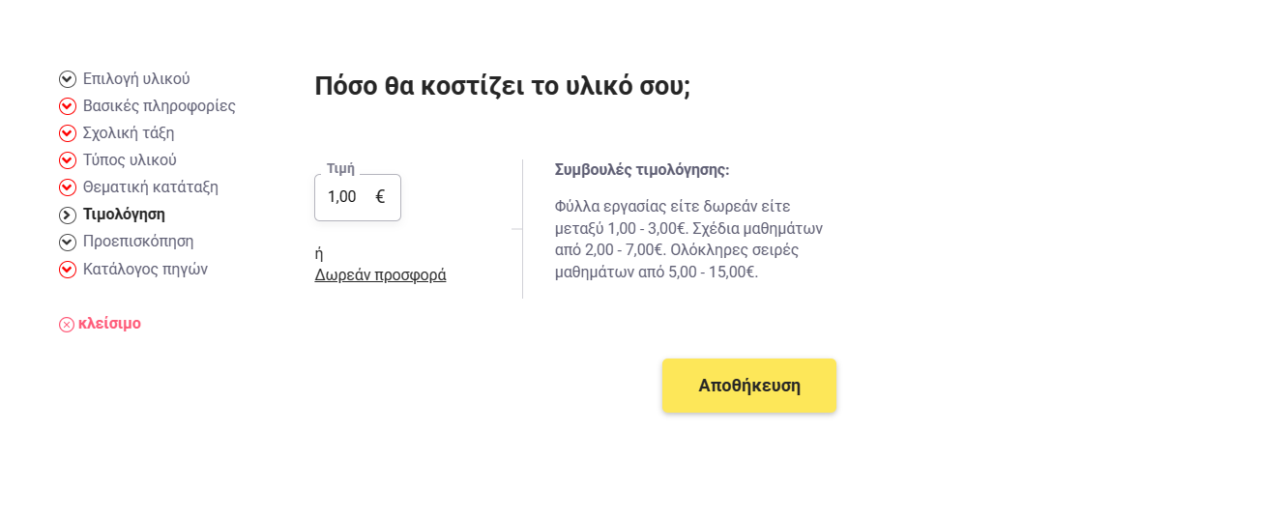Open Τύπος υλικού step

coord(130,160)
